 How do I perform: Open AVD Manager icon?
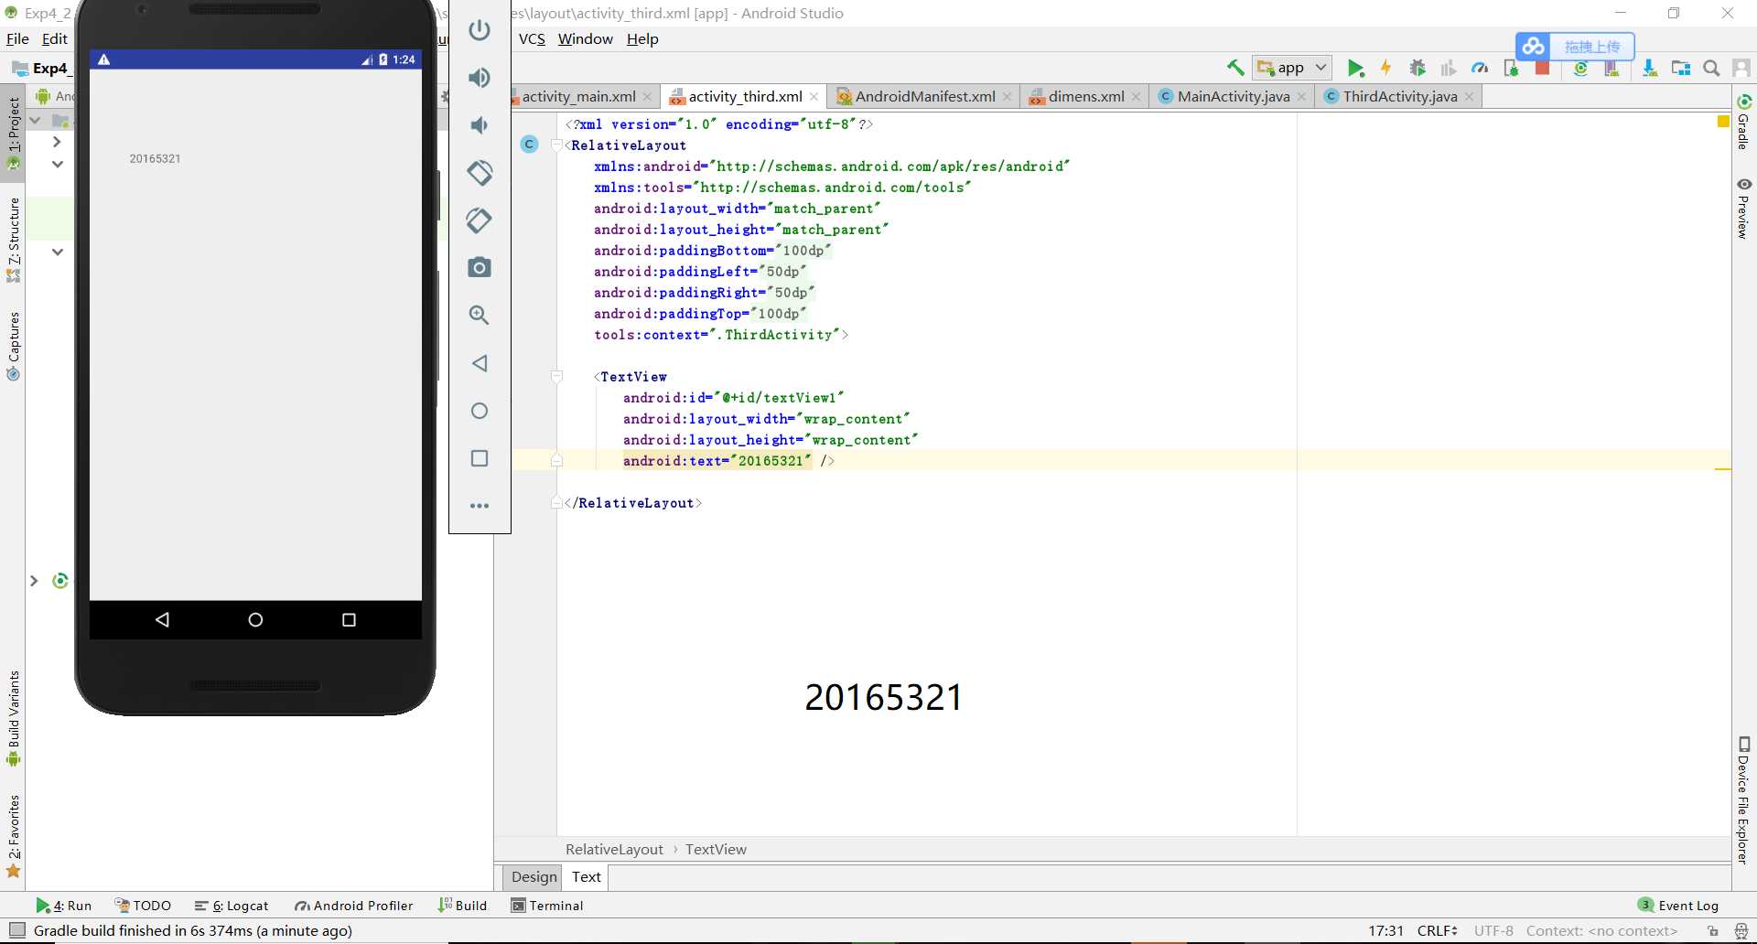1611,68
